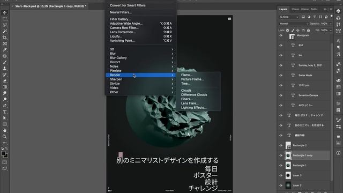Screen dimensions: 343x193
Task: Filter layers by adjustment layers
Action: point(309,17)
